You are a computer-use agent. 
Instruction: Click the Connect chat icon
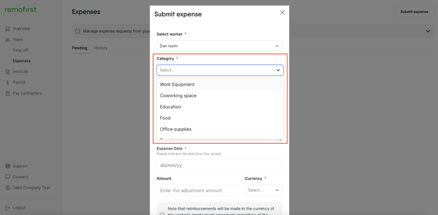tap(8, 177)
